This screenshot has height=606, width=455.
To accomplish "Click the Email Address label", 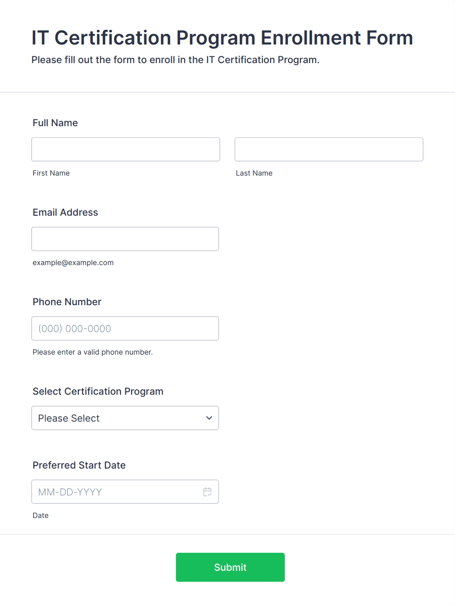I will pyautogui.click(x=65, y=212).
